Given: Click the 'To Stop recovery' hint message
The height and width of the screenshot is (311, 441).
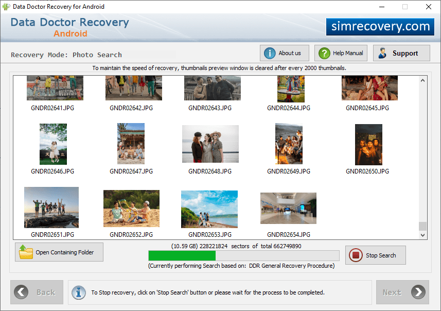Looking at the screenshot, I should pyautogui.click(x=208, y=292).
